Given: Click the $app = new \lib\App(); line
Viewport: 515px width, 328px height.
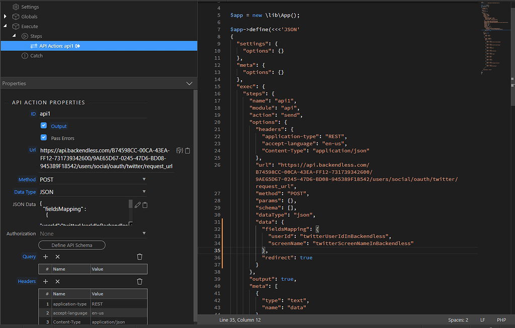Looking at the screenshot, I should [x=265, y=16].
